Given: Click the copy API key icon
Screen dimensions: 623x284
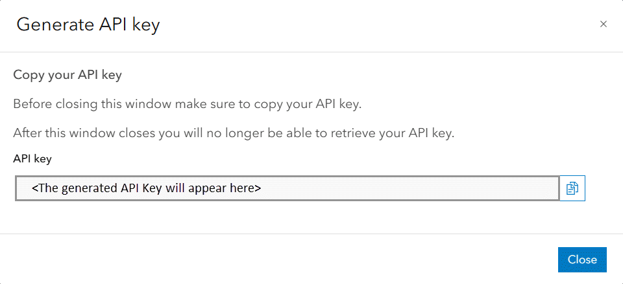Looking at the screenshot, I should [572, 188].
